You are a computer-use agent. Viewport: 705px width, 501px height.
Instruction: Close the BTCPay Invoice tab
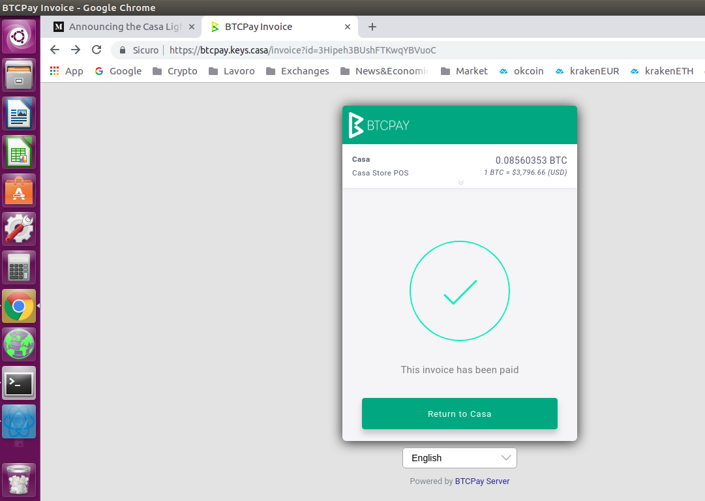(x=348, y=27)
